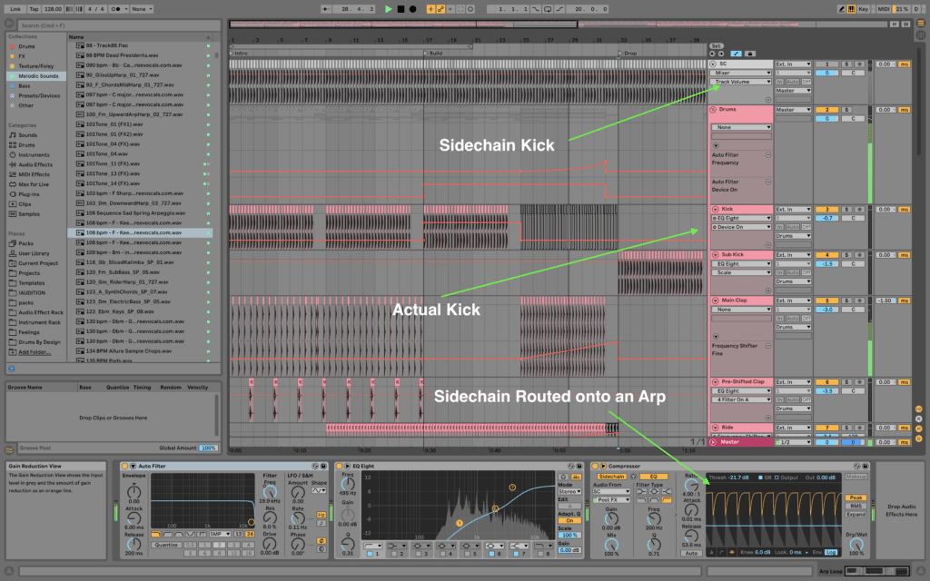Solo the Kick track

[847, 210]
